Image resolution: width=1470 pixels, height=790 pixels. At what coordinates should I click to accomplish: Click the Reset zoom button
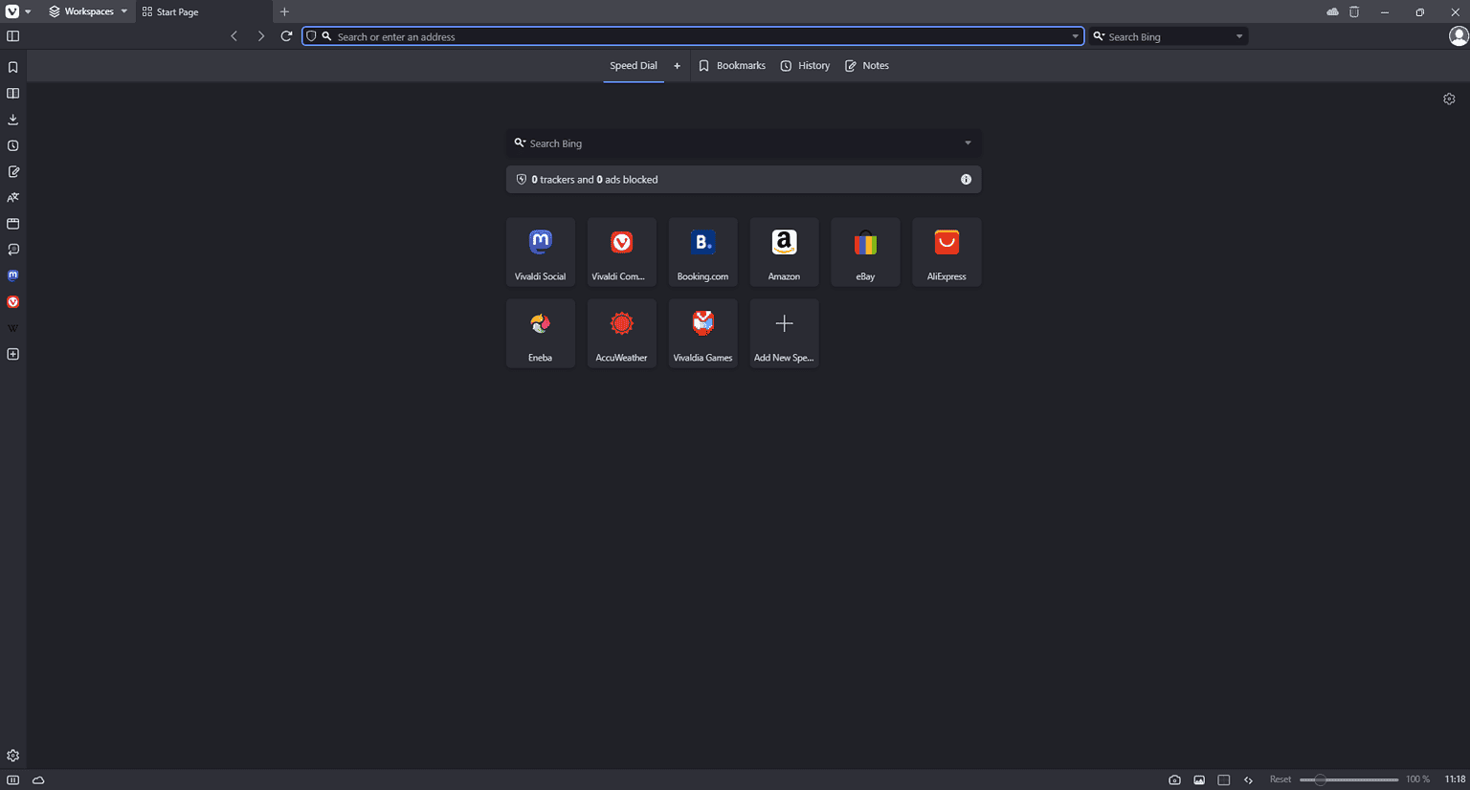(1280, 779)
